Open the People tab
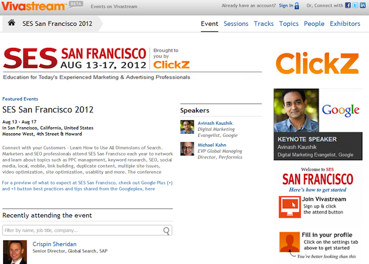The image size is (369, 264). 314,24
